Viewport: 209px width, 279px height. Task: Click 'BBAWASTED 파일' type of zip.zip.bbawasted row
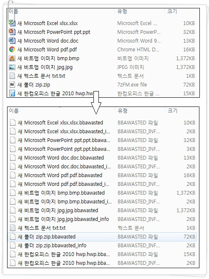[x=138, y=237]
